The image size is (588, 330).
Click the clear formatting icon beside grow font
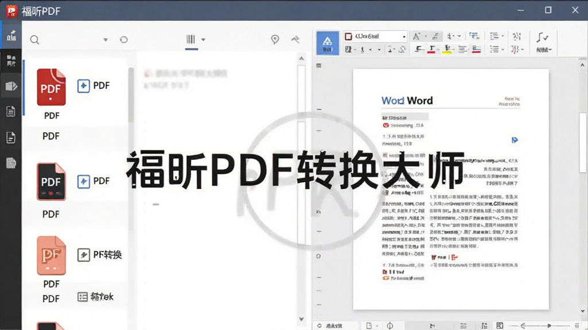pyautogui.click(x=435, y=36)
